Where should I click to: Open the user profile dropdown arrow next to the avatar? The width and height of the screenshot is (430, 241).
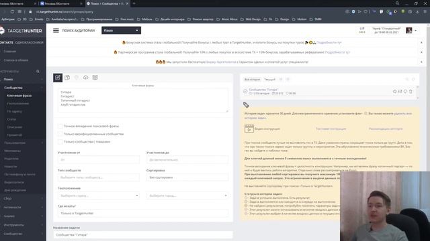[x=416, y=31]
